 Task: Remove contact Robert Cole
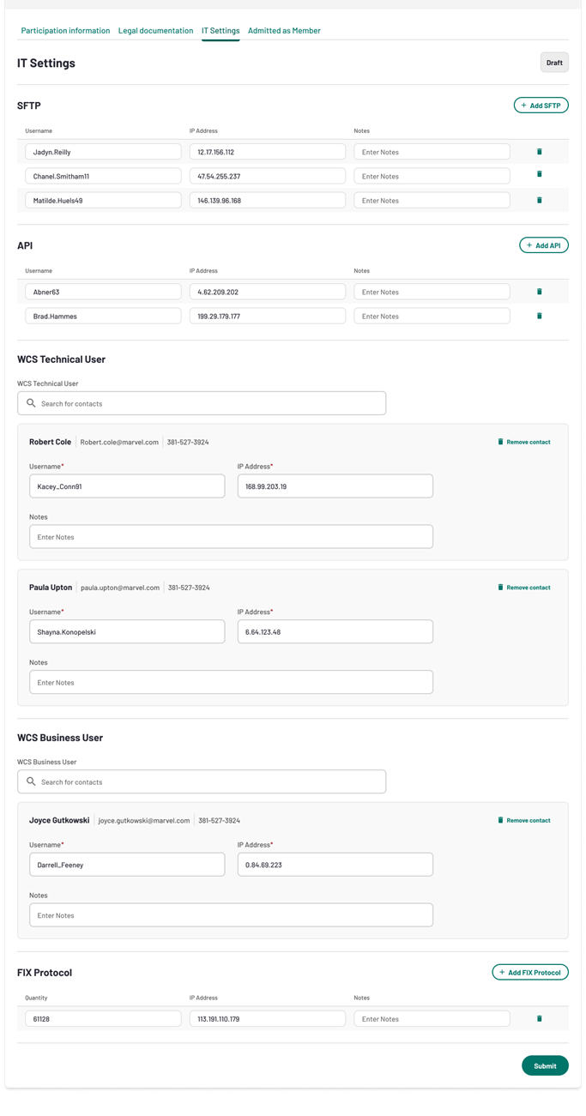point(523,442)
